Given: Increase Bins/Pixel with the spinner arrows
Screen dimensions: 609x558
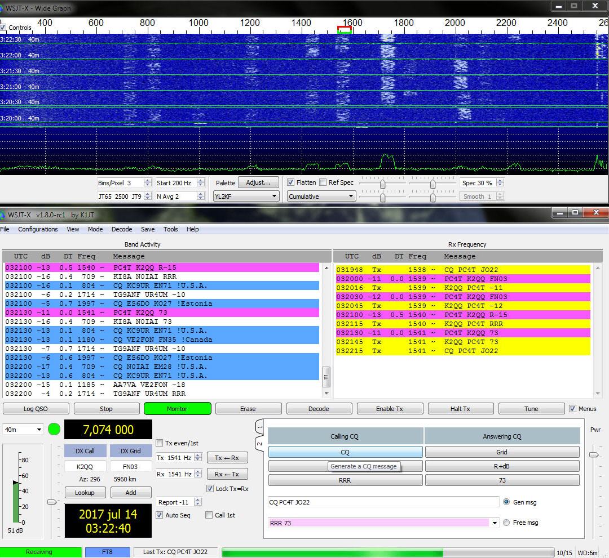Looking at the screenshot, I should coord(147,180).
